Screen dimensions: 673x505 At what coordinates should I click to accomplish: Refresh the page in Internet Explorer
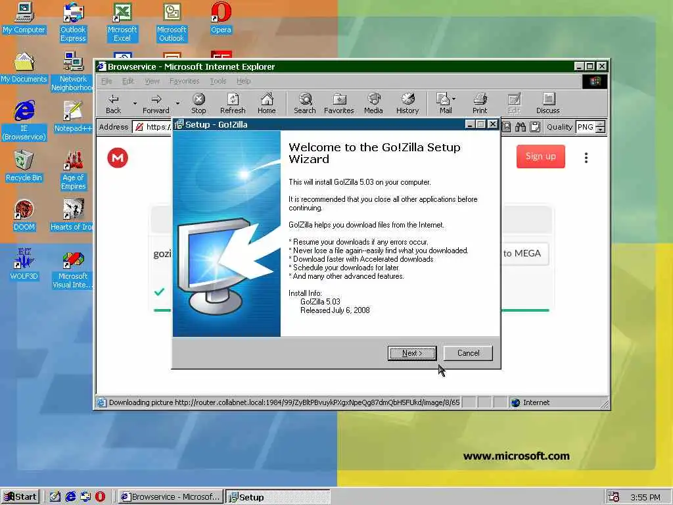point(233,104)
